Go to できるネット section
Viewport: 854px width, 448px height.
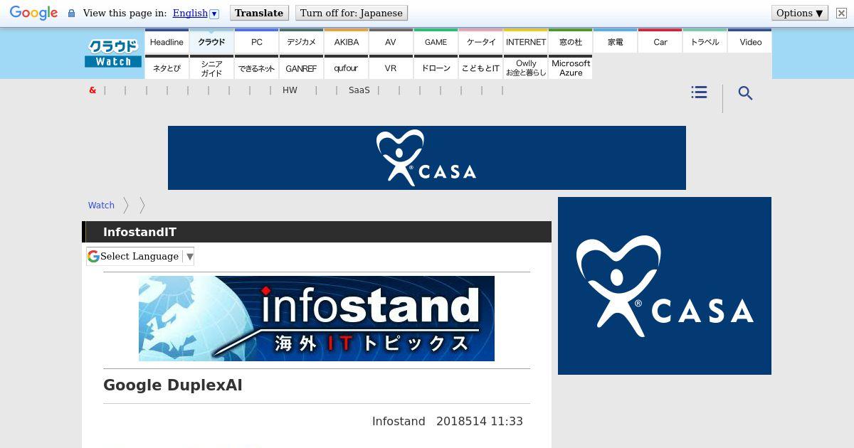click(x=257, y=68)
